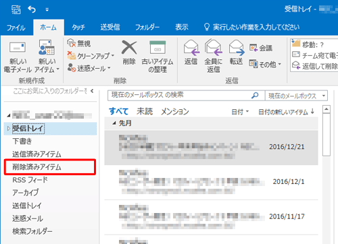This screenshot has height=244, width=338.
Task: Toggle 日付の新しいアイテム sort order
Action: point(286,112)
